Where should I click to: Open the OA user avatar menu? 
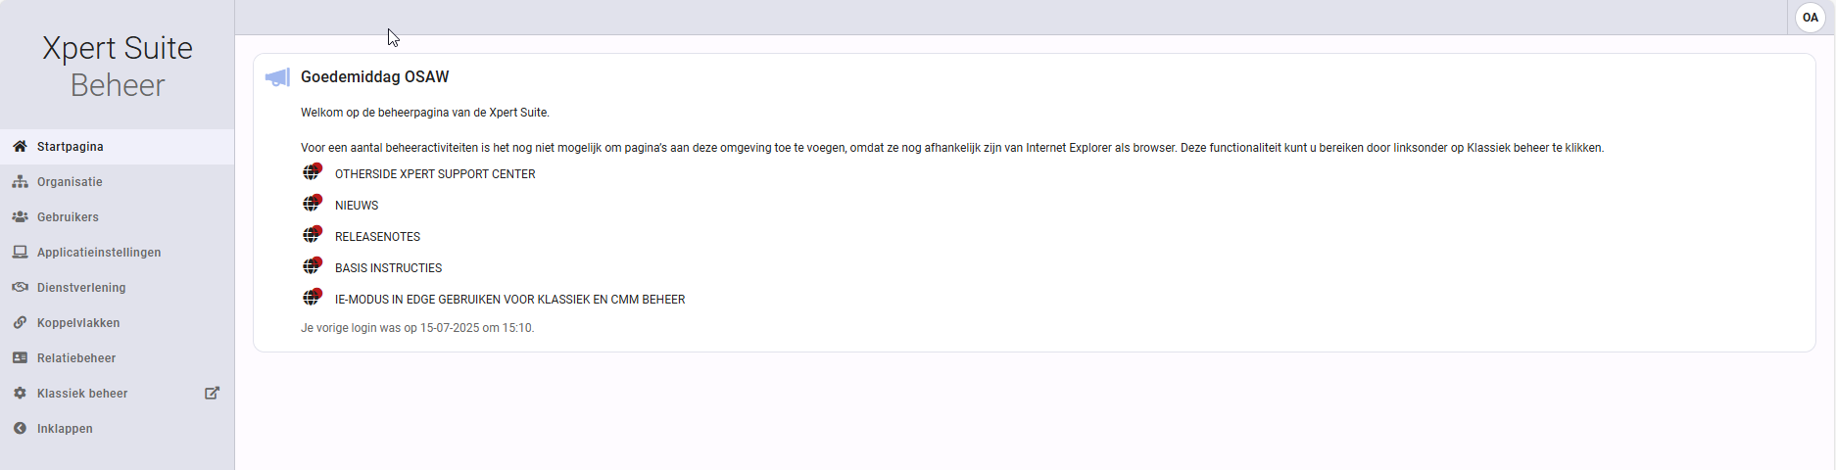(x=1810, y=18)
